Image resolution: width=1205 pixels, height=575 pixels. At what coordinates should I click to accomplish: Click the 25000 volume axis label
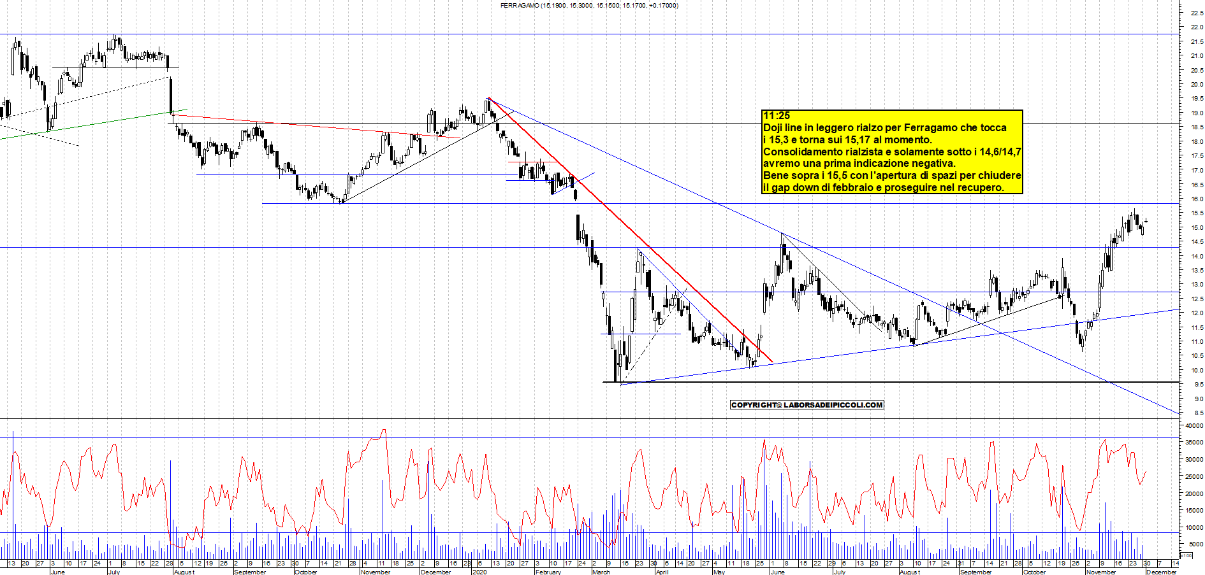pyautogui.click(x=1195, y=477)
